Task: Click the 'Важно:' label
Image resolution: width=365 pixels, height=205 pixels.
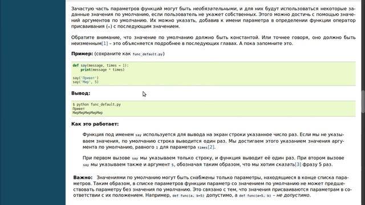Action: coord(83,178)
